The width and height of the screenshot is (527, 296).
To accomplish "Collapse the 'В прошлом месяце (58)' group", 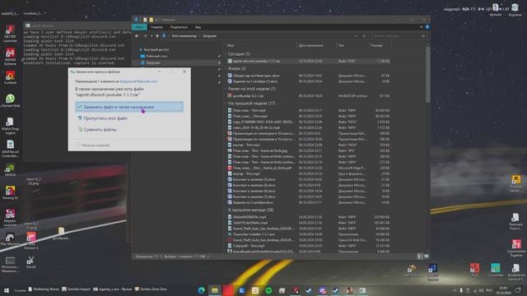I will pyautogui.click(x=250, y=210).
